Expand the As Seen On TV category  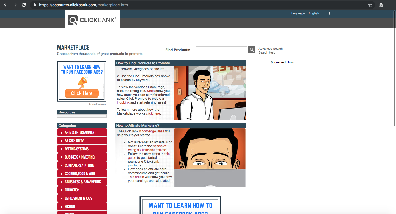[x=82, y=141]
